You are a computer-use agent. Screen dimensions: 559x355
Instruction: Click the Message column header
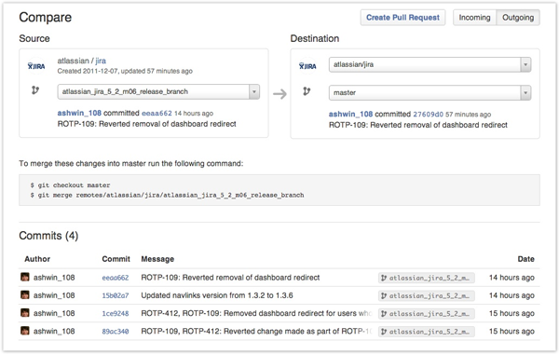157,259
